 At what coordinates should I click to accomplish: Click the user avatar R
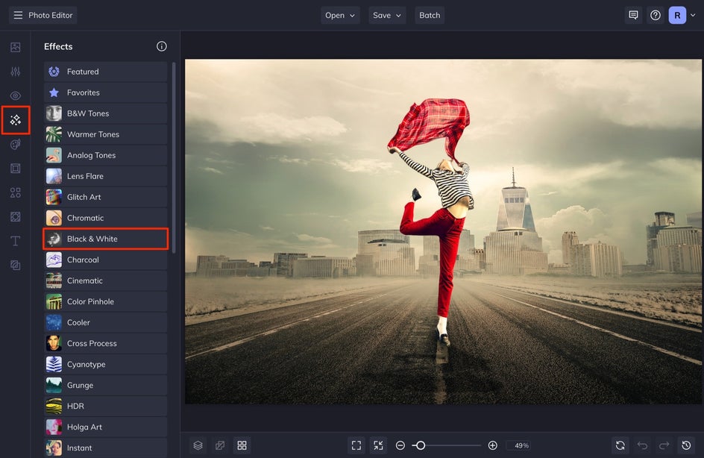pos(677,15)
